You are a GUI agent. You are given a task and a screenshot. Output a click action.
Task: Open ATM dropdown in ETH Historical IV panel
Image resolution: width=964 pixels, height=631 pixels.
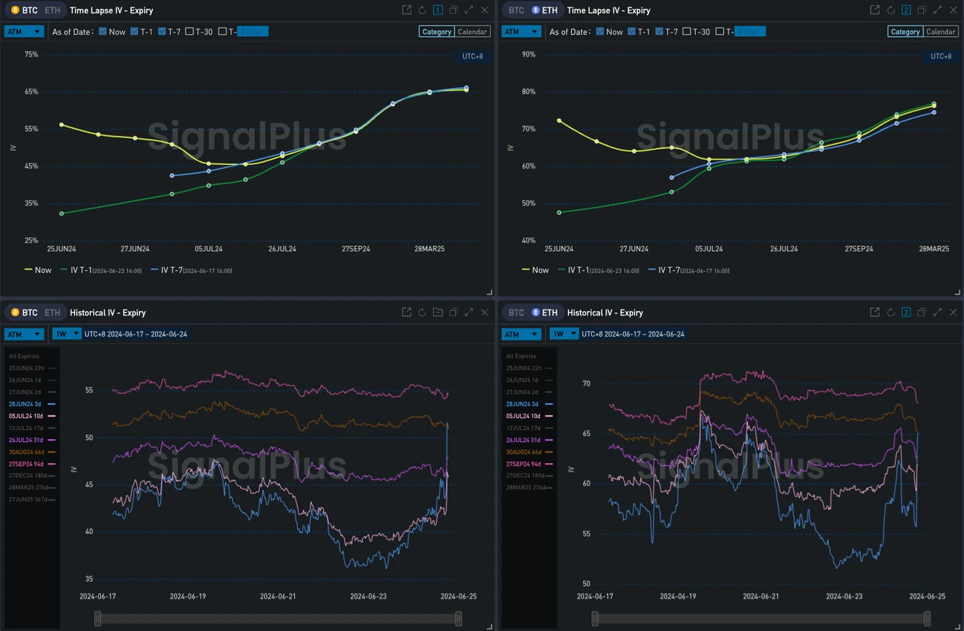click(x=521, y=334)
